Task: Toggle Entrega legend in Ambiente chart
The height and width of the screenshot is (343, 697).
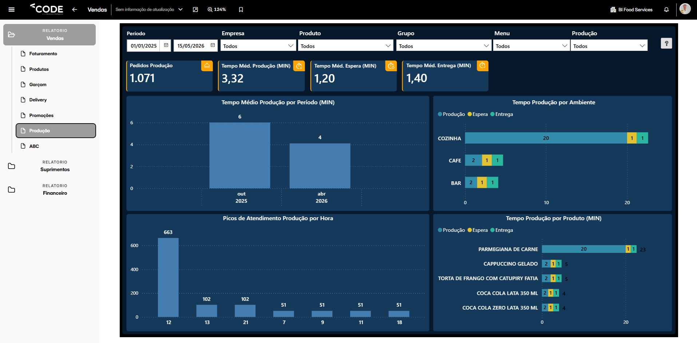Action: point(502,114)
